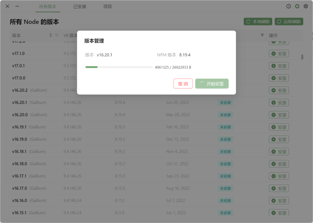Click the version column sort arrows
The image size is (313, 223).
(51, 35)
